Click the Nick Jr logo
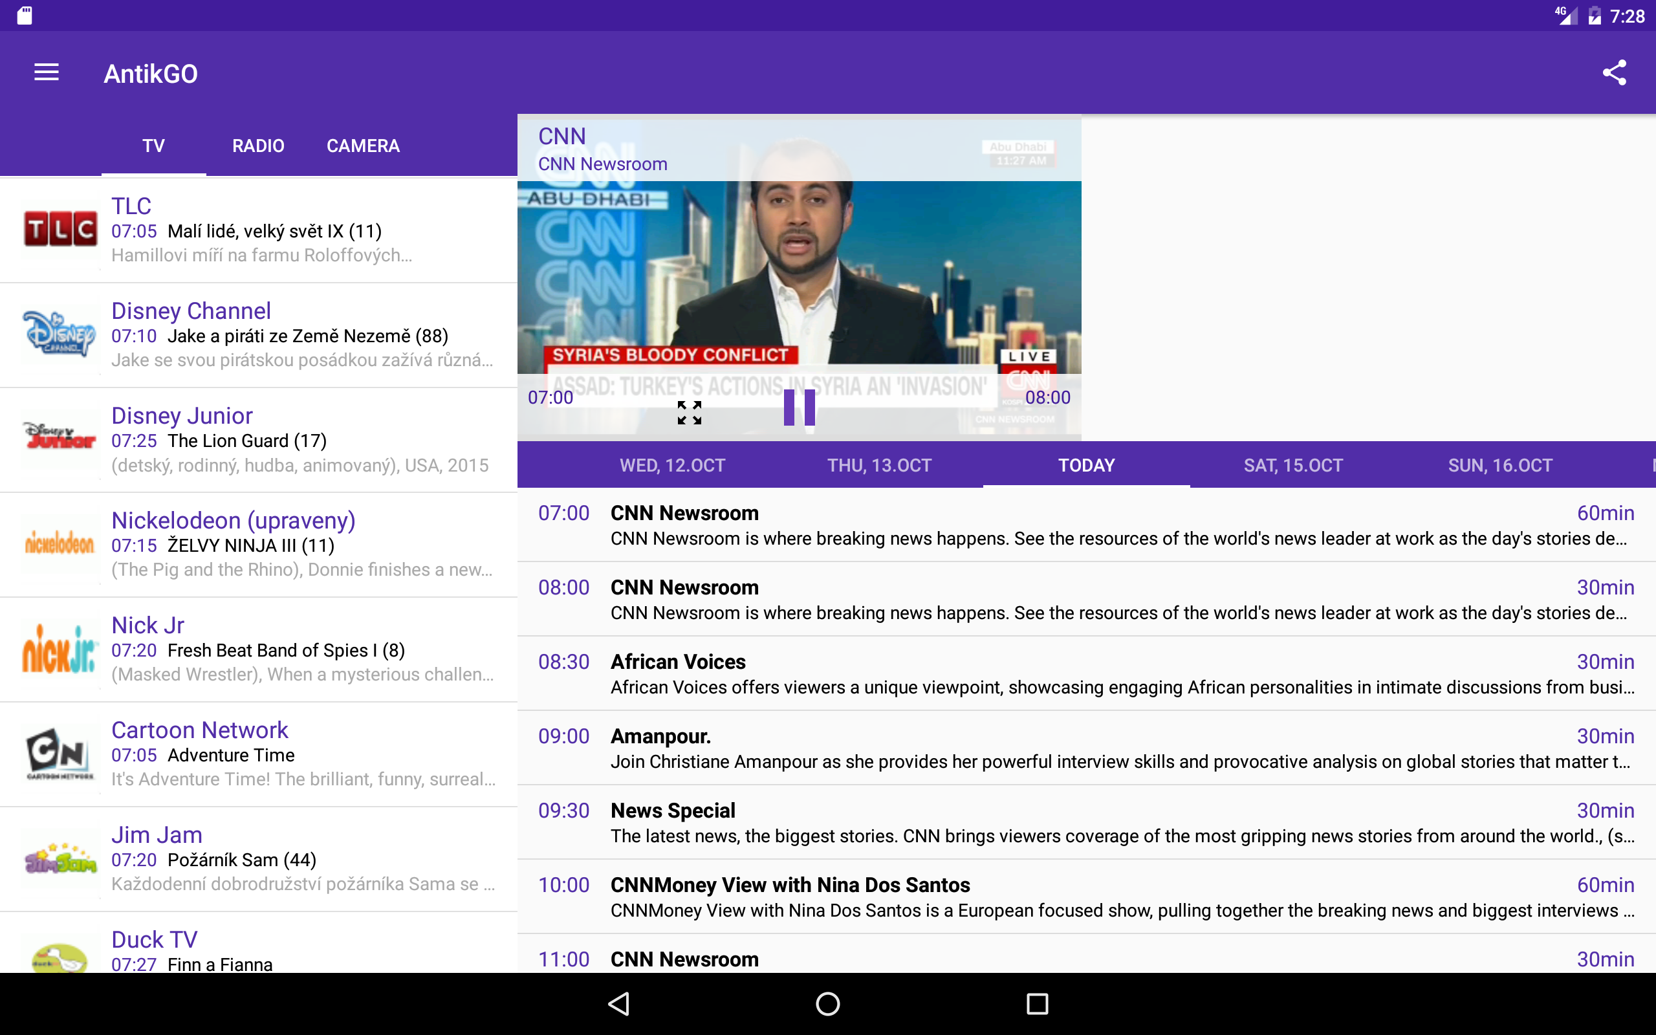Viewport: 1656px width, 1035px height. pyautogui.click(x=60, y=648)
